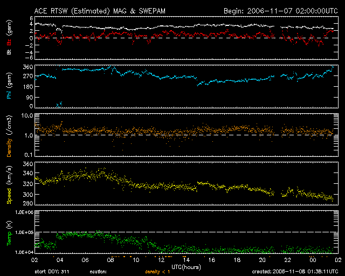The width and height of the screenshot is (345, 276).
Task: Click the 'UTC(hours)' axis title
Action: pyautogui.click(x=186, y=267)
